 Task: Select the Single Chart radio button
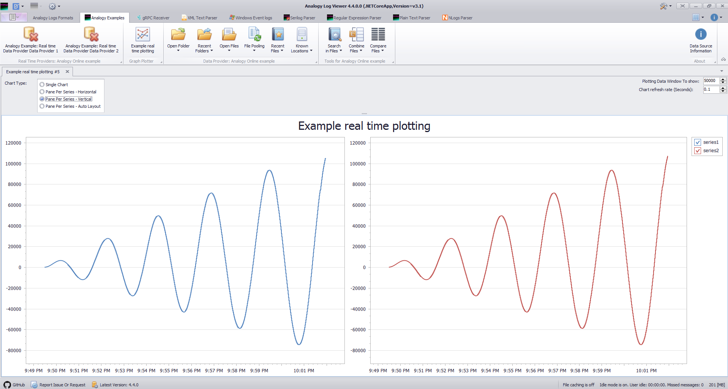coord(42,84)
